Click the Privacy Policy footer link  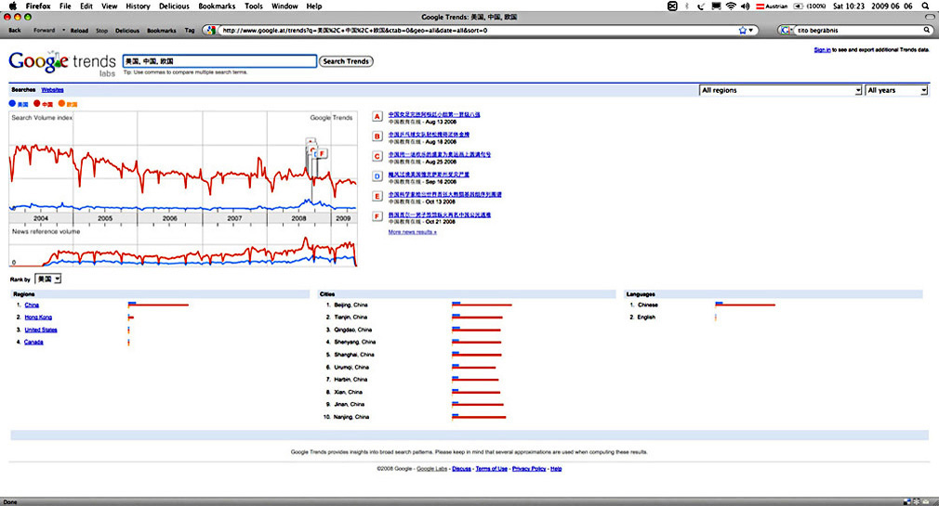tap(529, 469)
